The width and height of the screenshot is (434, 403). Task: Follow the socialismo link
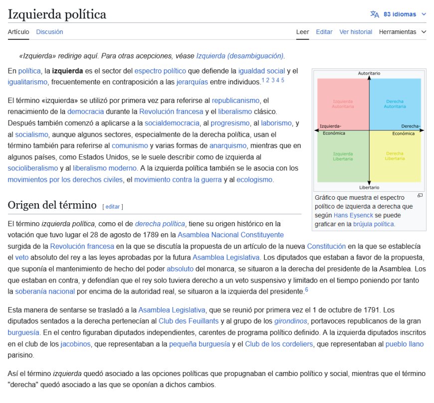pyautogui.click(x=31, y=134)
